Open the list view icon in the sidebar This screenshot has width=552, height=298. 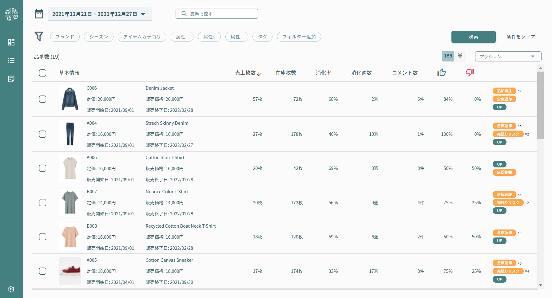[11, 61]
